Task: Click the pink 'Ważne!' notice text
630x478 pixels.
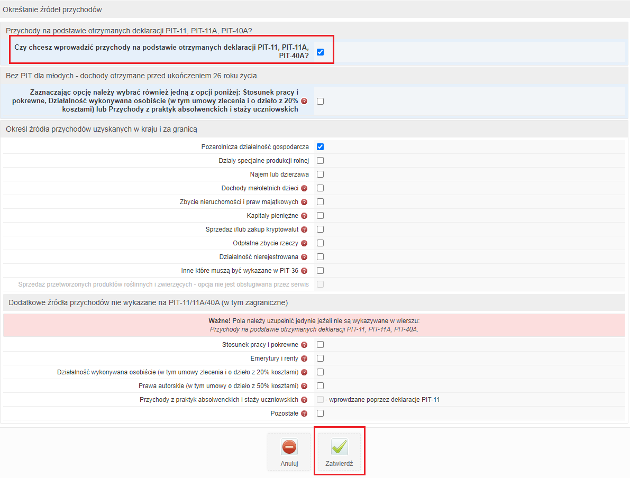Action: (x=314, y=325)
